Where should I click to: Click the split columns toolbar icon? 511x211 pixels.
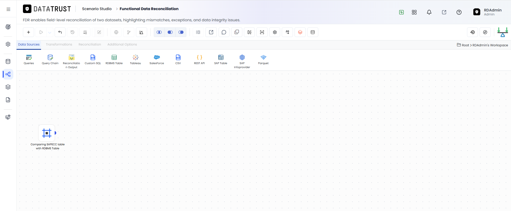coord(250,32)
